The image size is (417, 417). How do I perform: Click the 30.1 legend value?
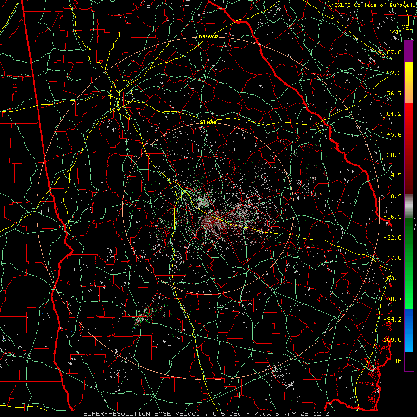pyautogui.click(x=394, y=155)
